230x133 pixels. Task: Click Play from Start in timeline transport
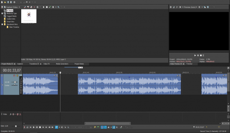click(31, 127)
